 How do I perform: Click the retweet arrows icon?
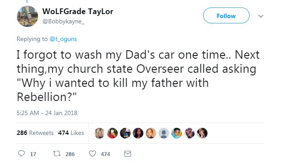57,153
